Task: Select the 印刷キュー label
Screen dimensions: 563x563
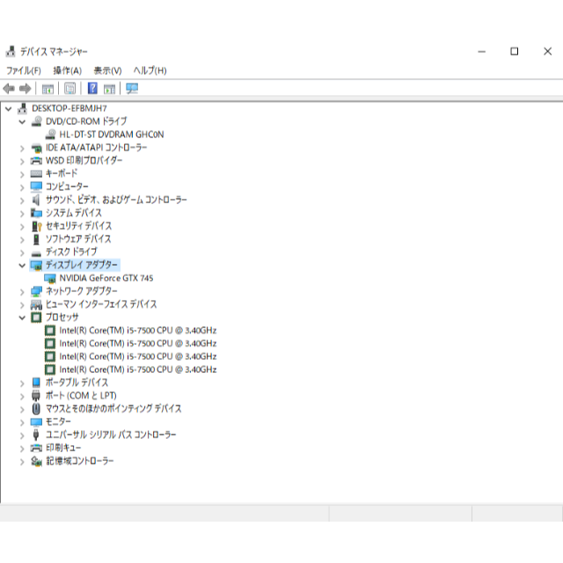Action: click(63, 448)
